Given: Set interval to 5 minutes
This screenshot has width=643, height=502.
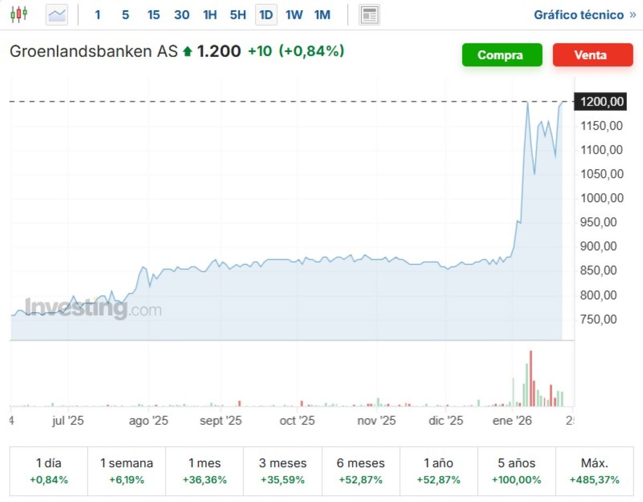Looking at the screenshot, I should click(x=125, y=14).
